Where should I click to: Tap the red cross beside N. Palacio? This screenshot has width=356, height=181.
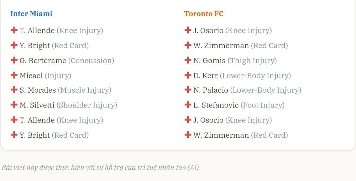tap(188, 90)
